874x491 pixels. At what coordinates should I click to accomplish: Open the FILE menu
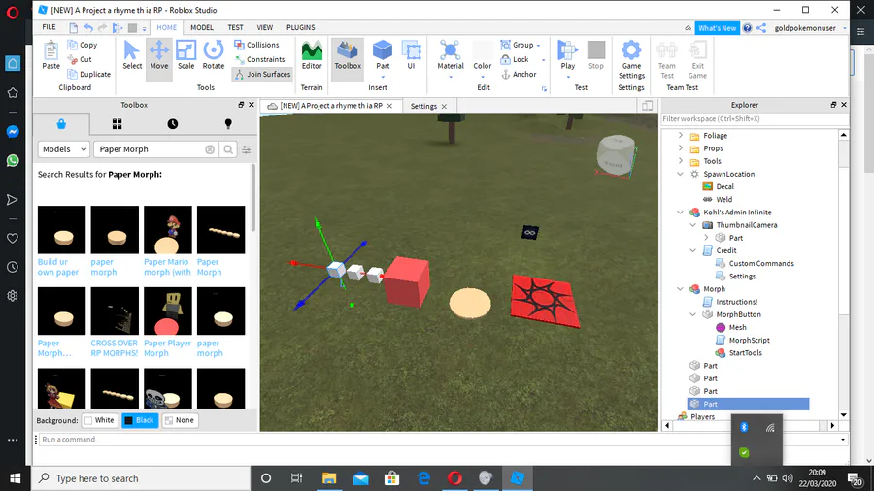(x=50, y=27)
